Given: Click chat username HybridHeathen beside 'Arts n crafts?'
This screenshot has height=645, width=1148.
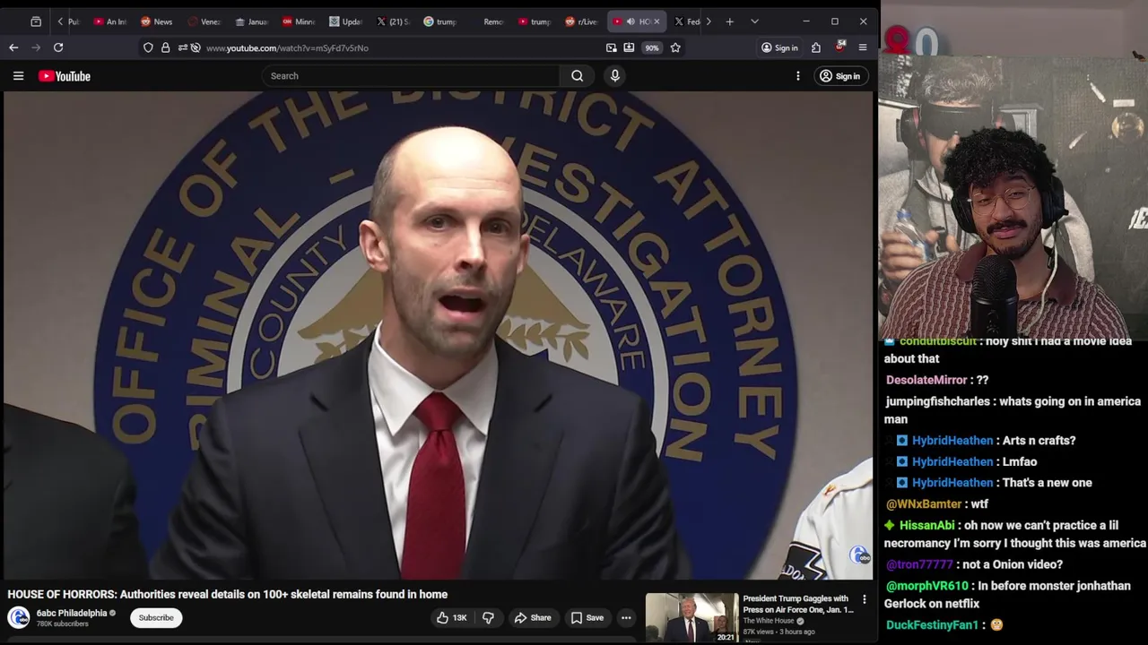Looking at the screenshot, I should click(952, 440).
